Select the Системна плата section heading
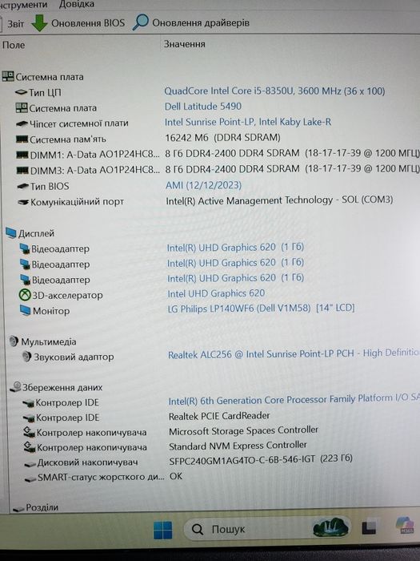Viewport: 420px width, 561px height. pos(50,77)
